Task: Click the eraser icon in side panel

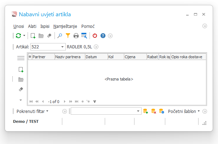Action: tap(21, 89)
